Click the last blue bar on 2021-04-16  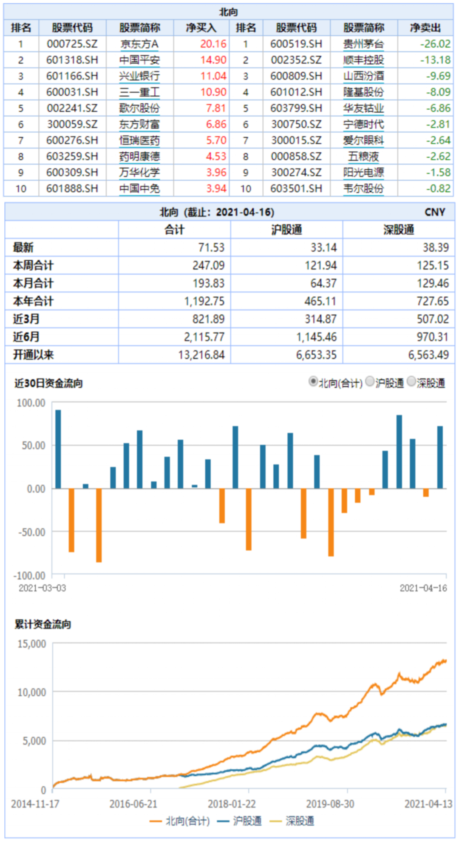440,457
